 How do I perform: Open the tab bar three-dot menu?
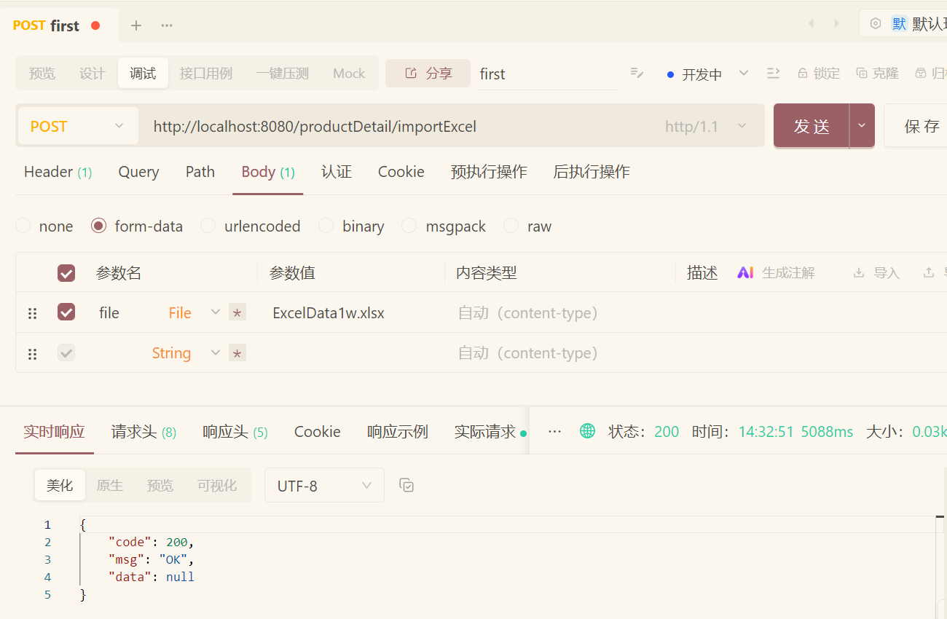pyautogui.click(x=167, y=25)
